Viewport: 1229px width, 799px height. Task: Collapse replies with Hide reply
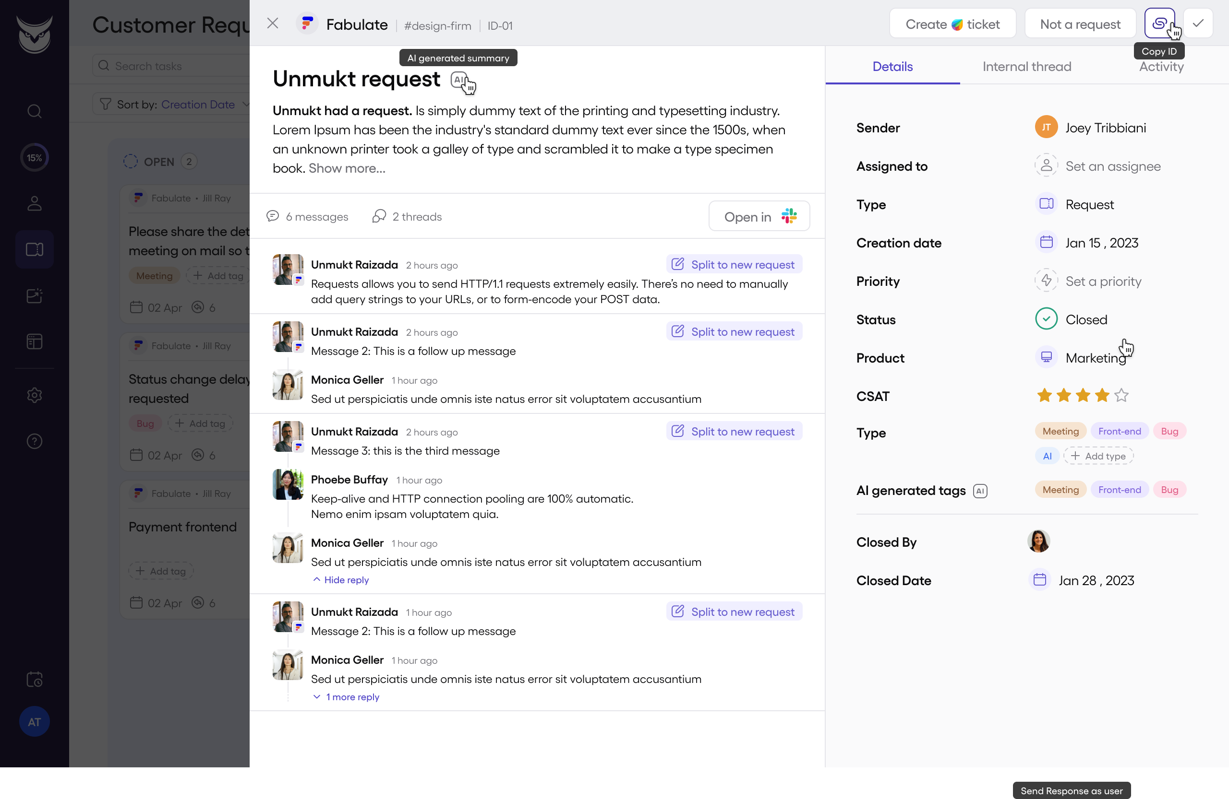[x=341, y=580]
